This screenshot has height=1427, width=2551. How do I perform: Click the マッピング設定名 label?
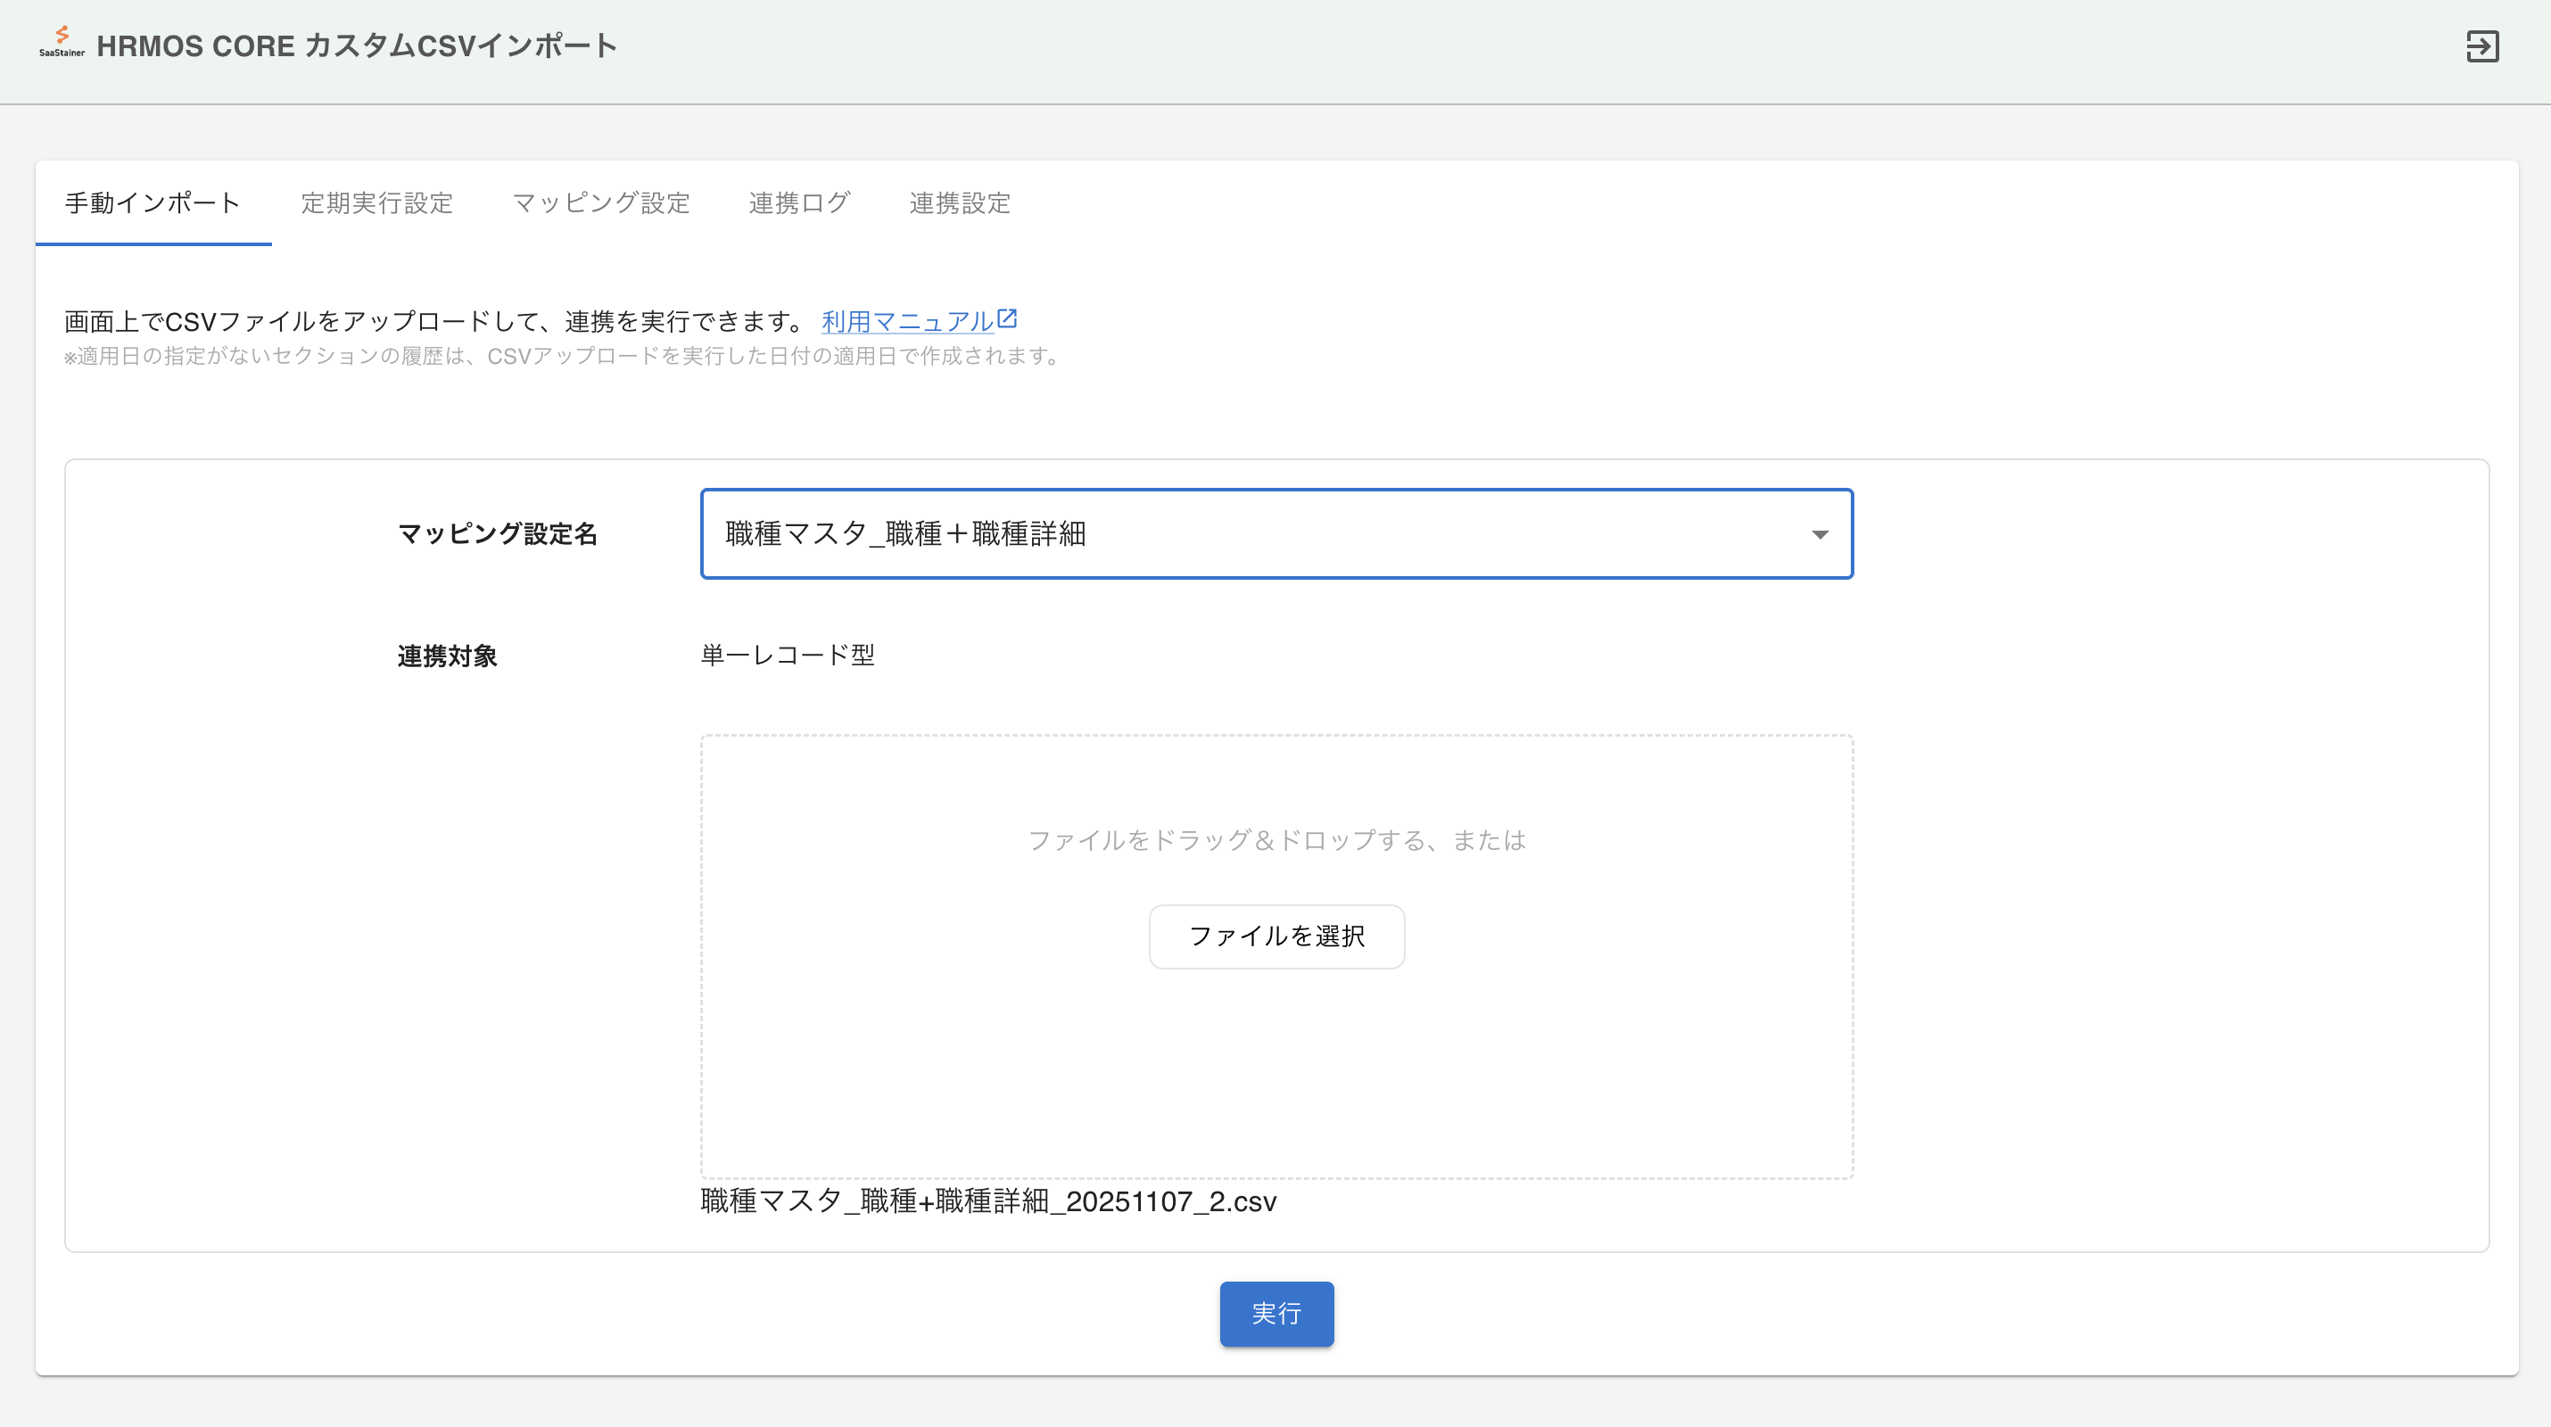497,535
